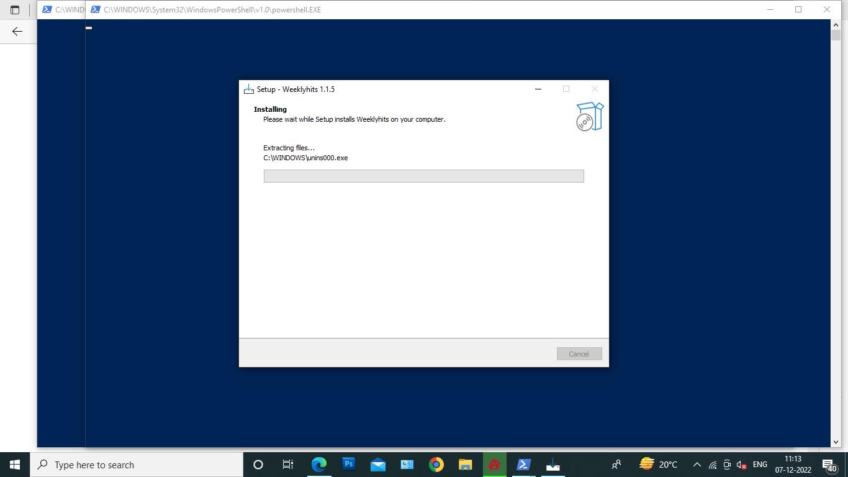
Task: Click the back arrow in the browser
Action: tap(17, 31)
